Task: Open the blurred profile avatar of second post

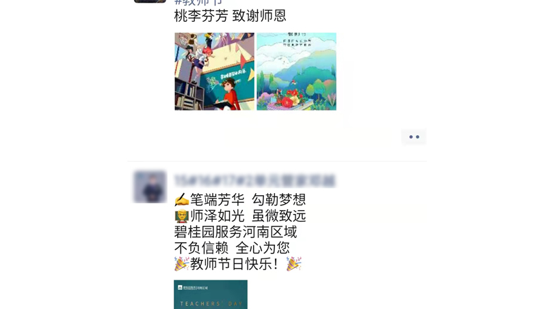Action: point(150,187)
